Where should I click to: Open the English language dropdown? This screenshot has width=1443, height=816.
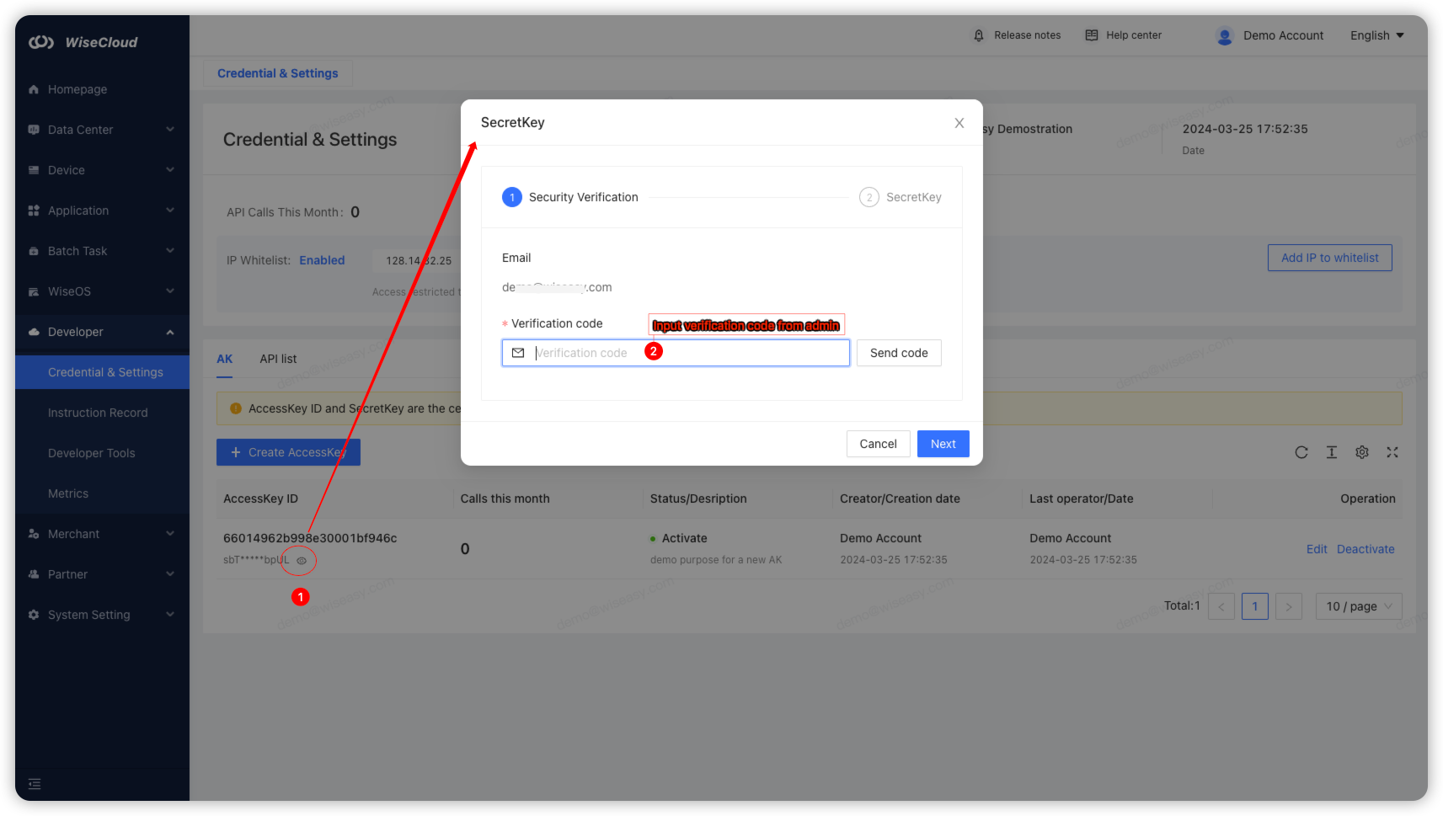(1376, 35)
